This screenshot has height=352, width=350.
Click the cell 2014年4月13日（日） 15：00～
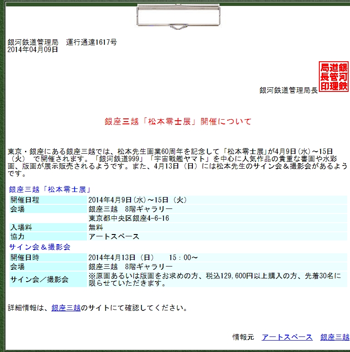click(x=217, y=257)
